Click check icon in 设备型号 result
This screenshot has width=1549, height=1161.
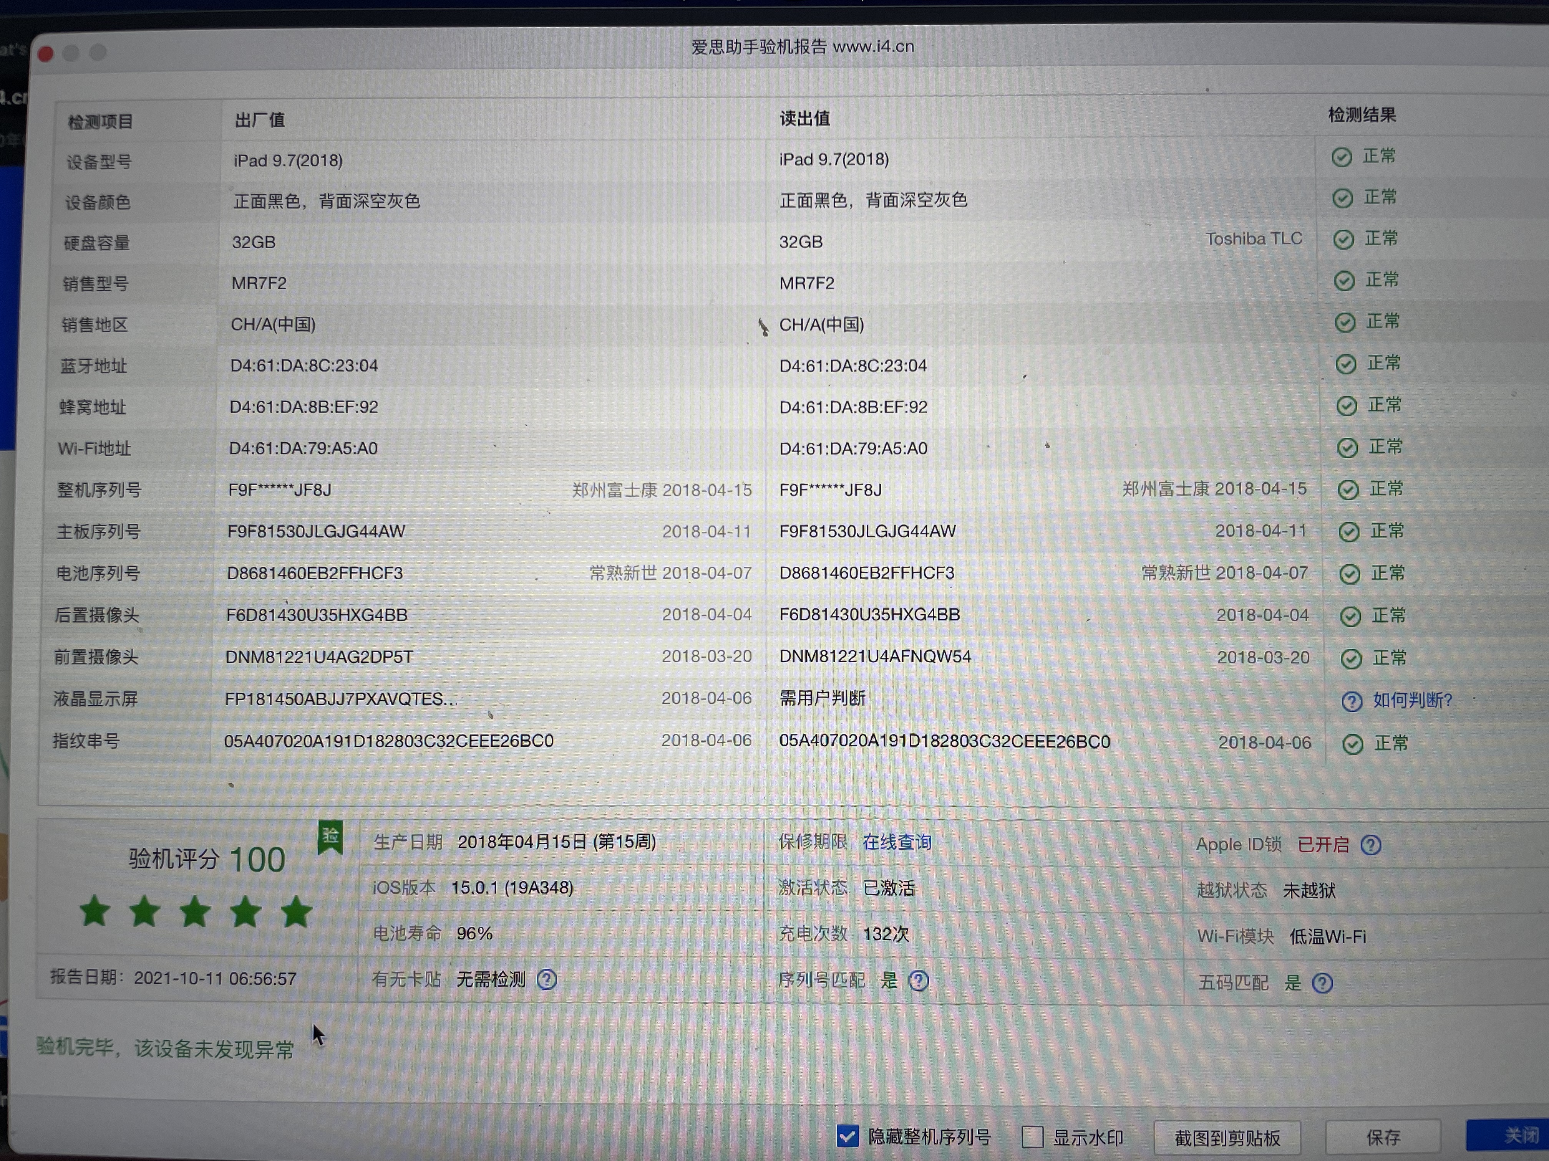point(1342,157)
